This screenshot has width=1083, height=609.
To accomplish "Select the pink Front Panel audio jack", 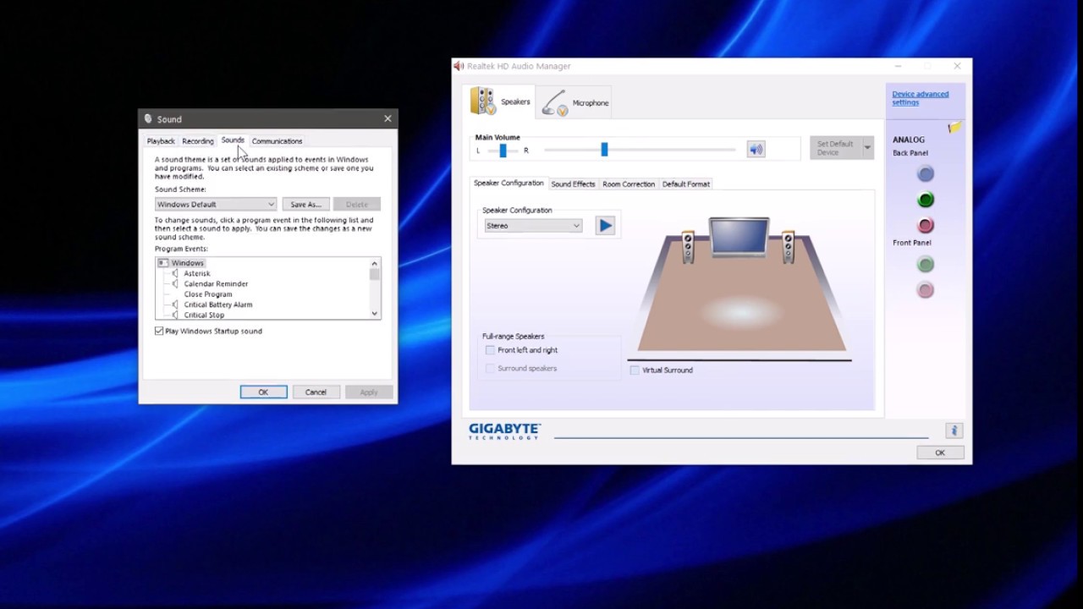I will click(x=926, y=290).
